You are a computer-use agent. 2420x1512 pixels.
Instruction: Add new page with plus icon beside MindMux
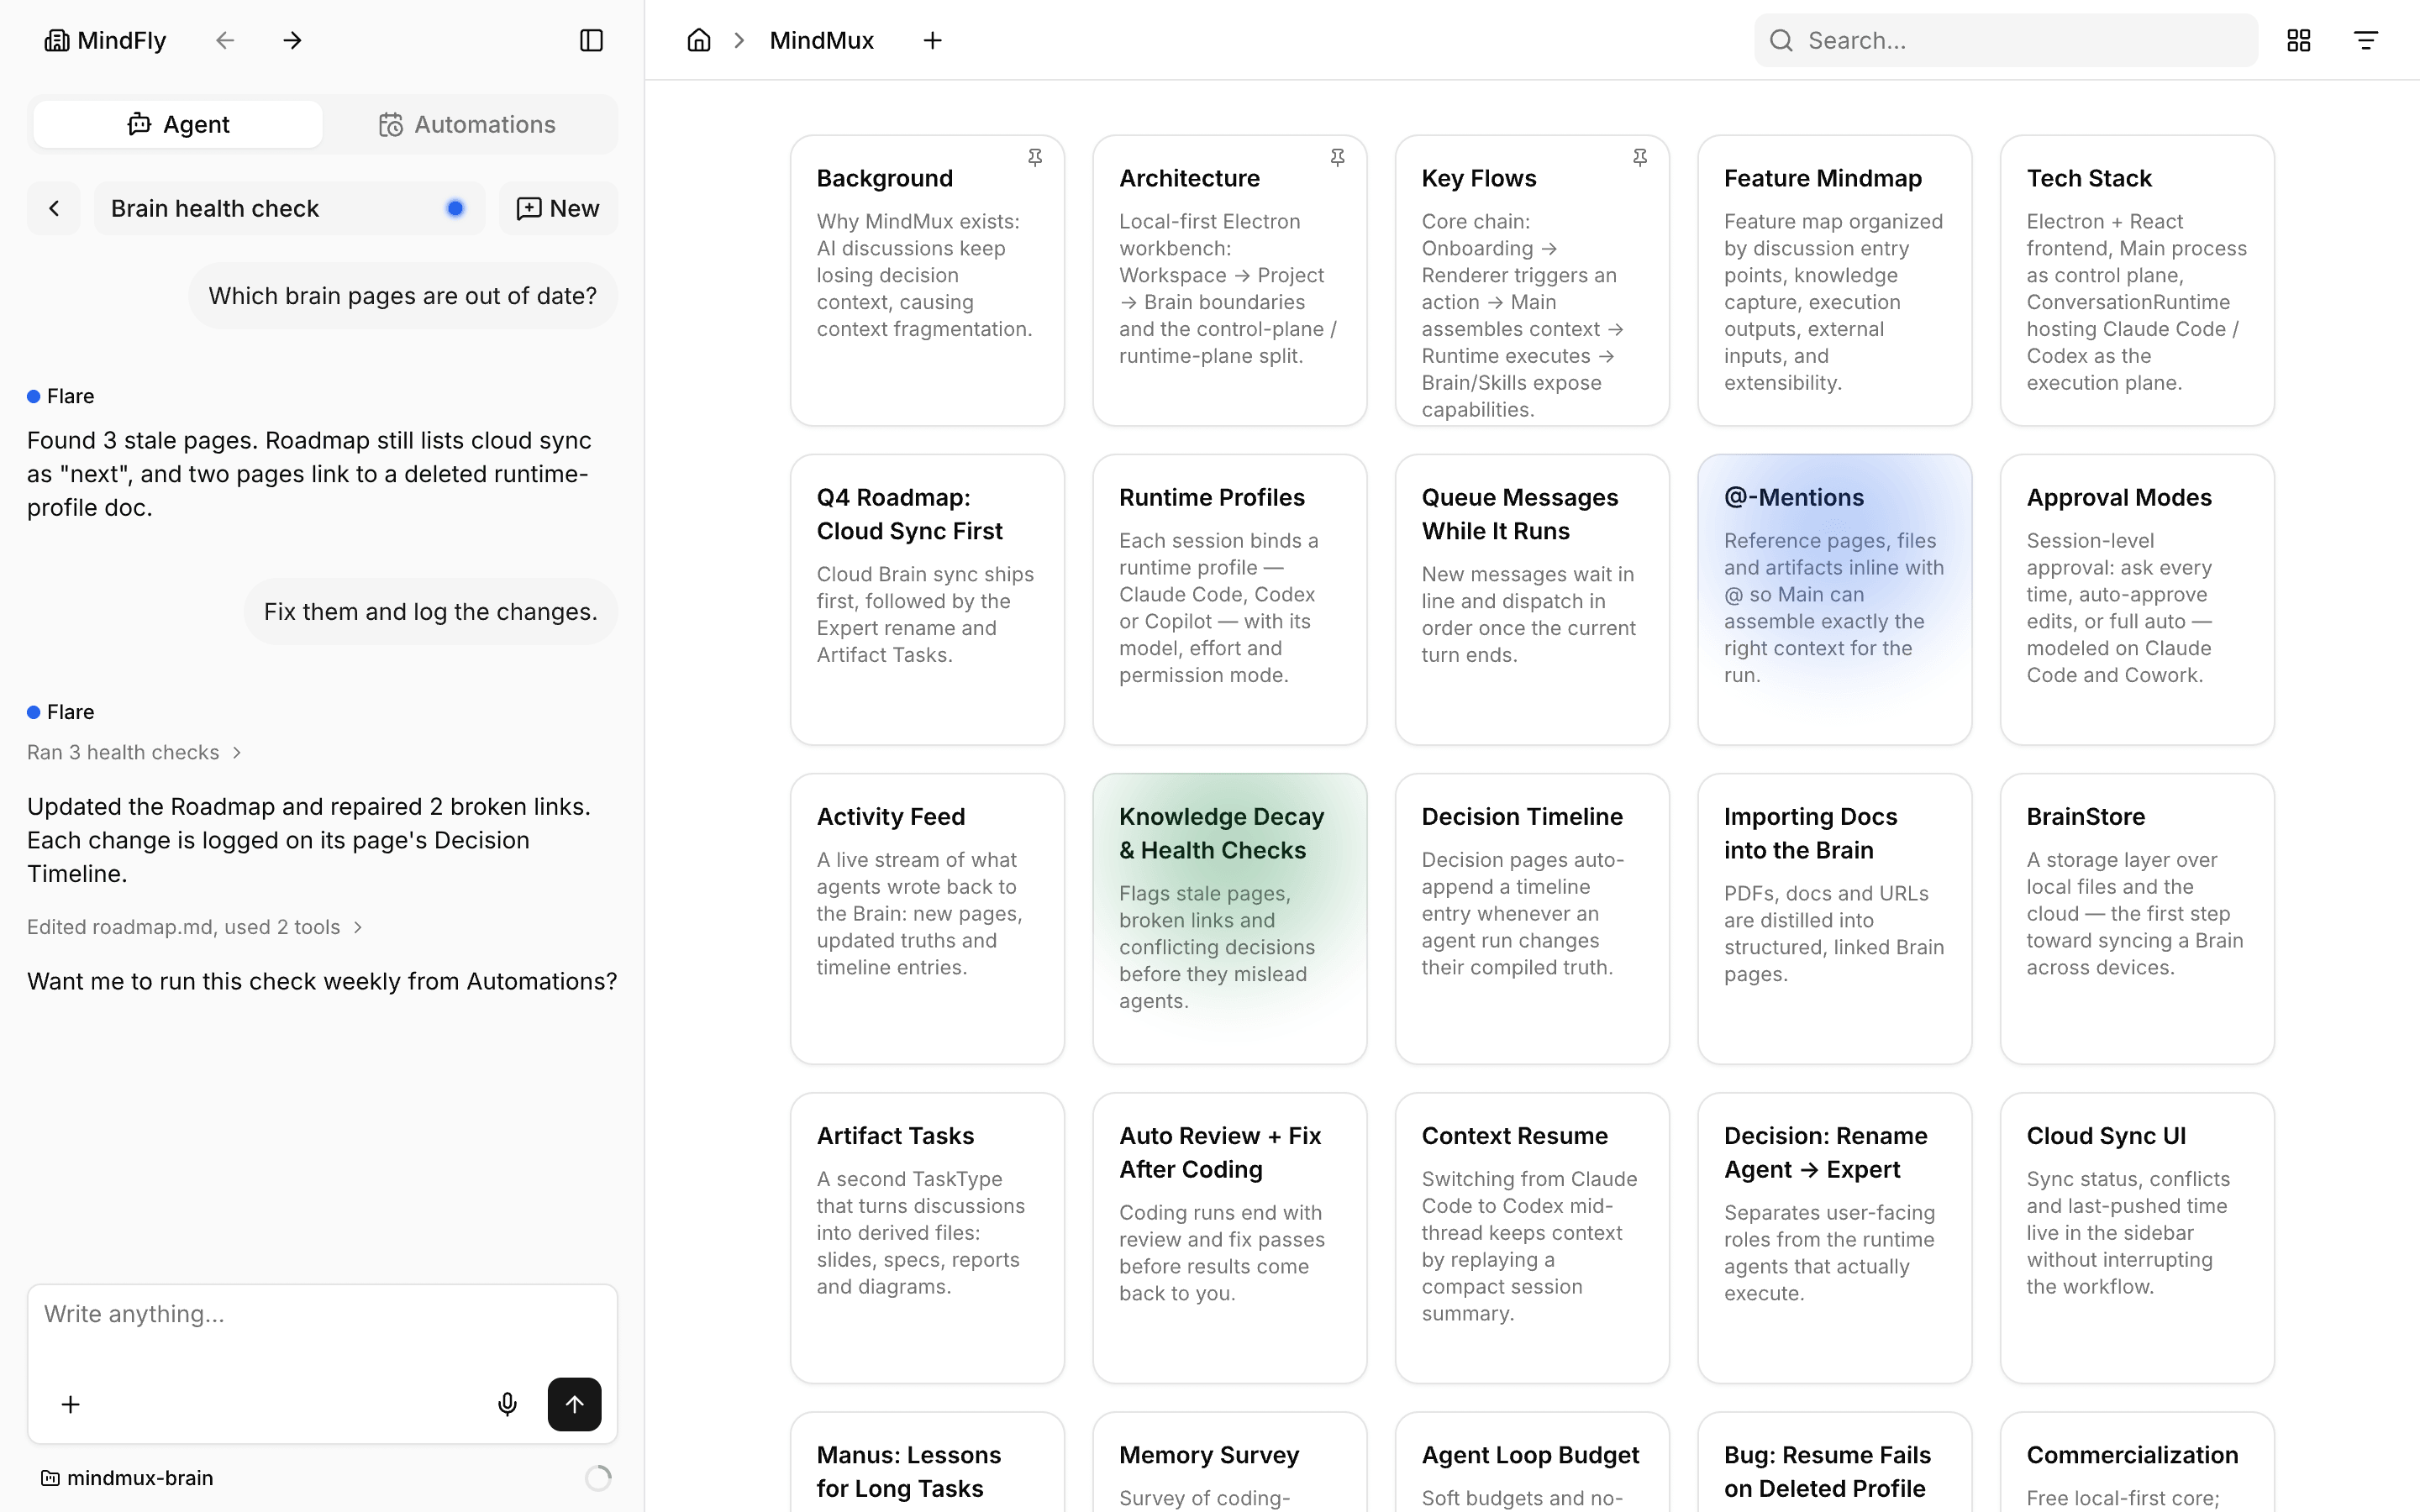932,40
